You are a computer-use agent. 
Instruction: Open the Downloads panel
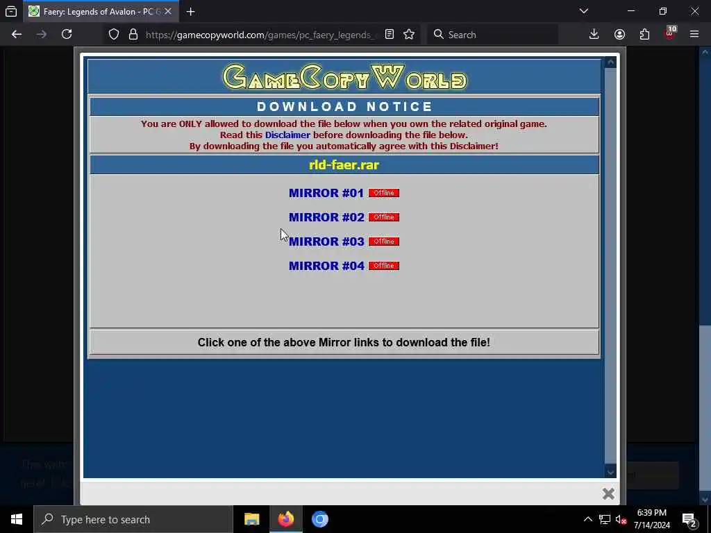(x=594, y=35)
